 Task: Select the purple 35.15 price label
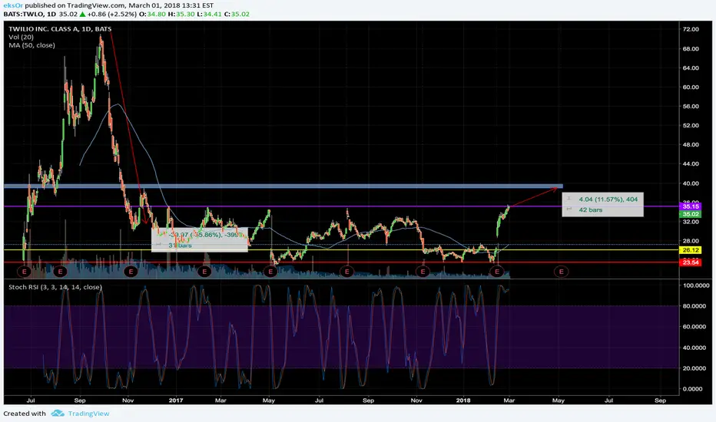coord(691,206)
